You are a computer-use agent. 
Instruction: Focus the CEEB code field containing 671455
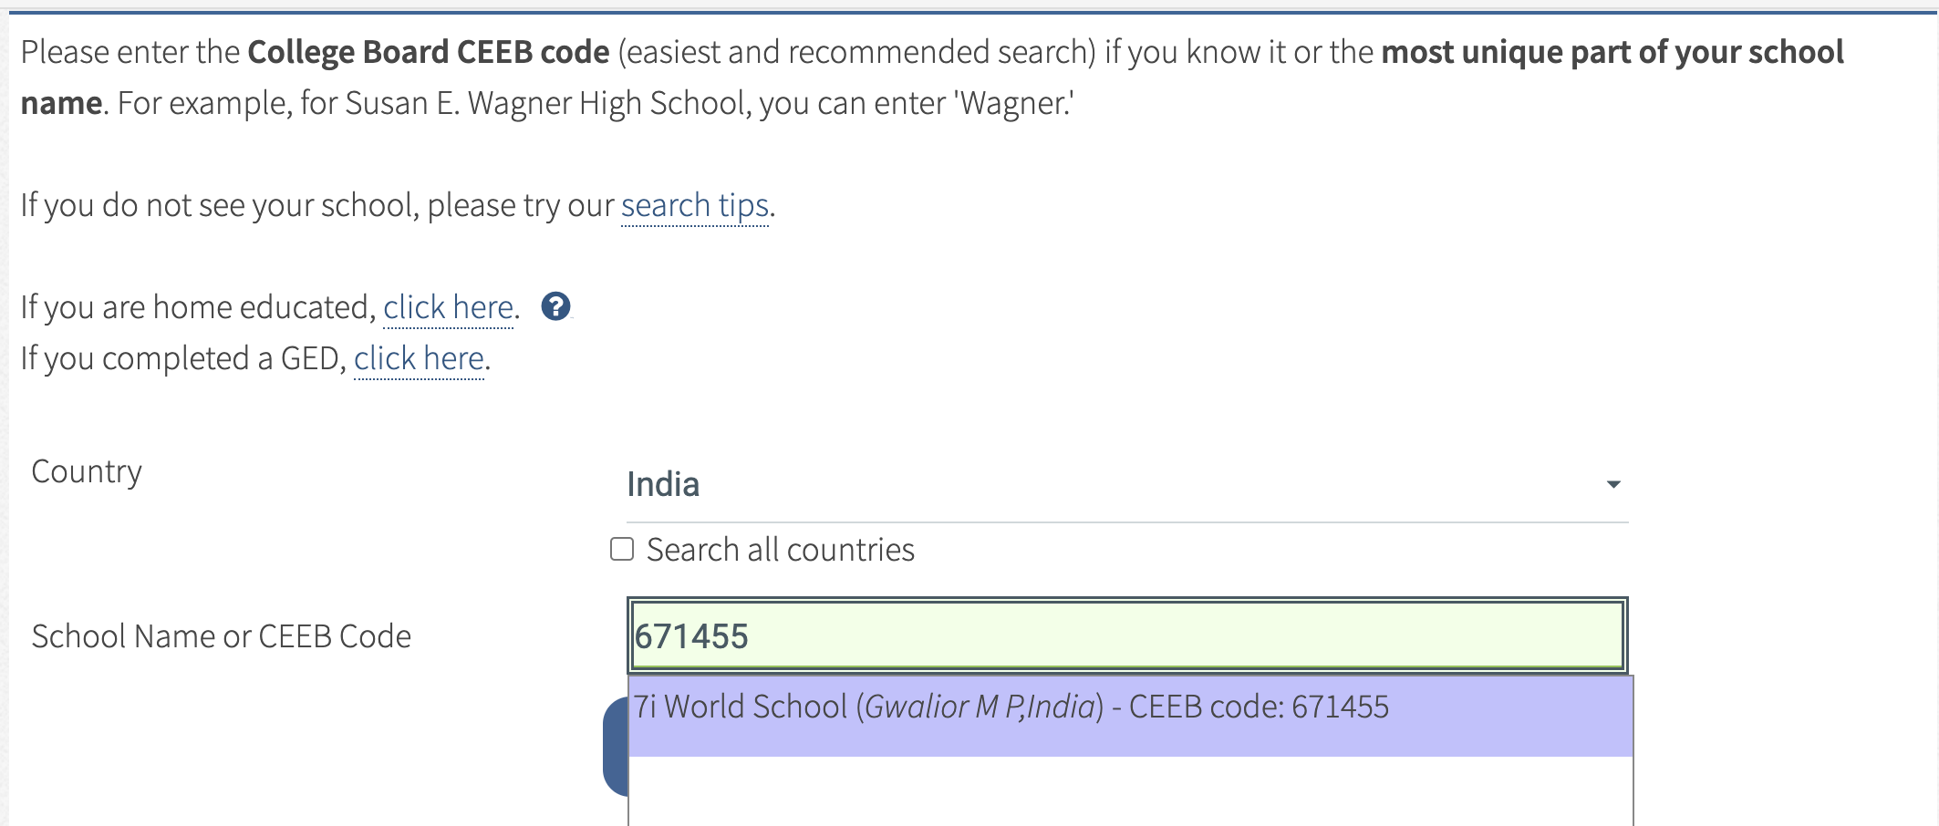click(x=1125, y=635)
